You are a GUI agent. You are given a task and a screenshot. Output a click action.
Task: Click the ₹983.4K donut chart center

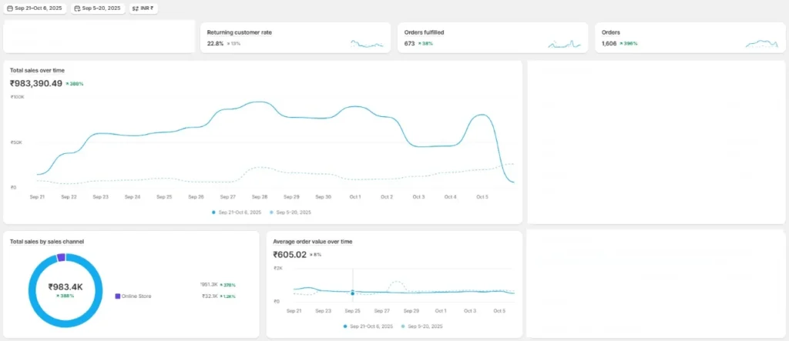click(x=65, y=289)
